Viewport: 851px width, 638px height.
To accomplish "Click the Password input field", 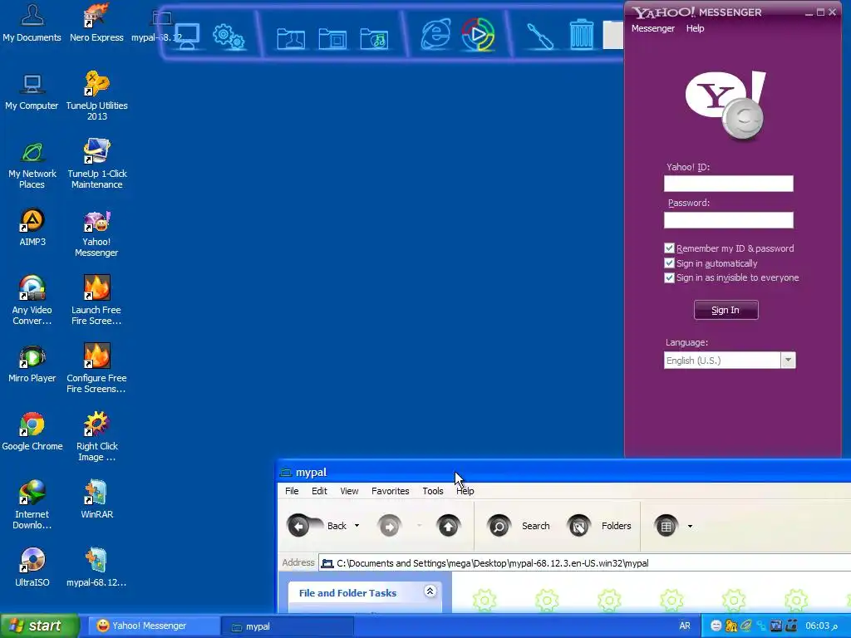I will [x=728, y=219].
